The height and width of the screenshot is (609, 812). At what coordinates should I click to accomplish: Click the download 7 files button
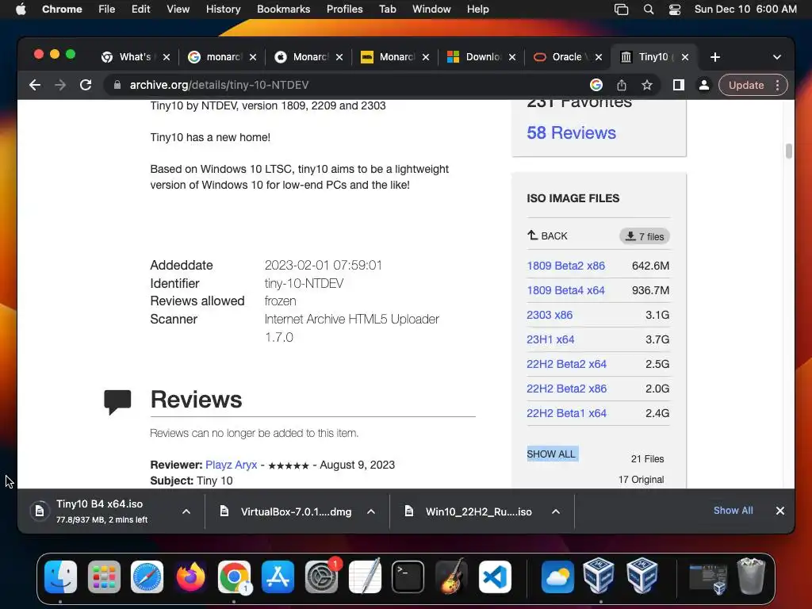pos(645,236)
